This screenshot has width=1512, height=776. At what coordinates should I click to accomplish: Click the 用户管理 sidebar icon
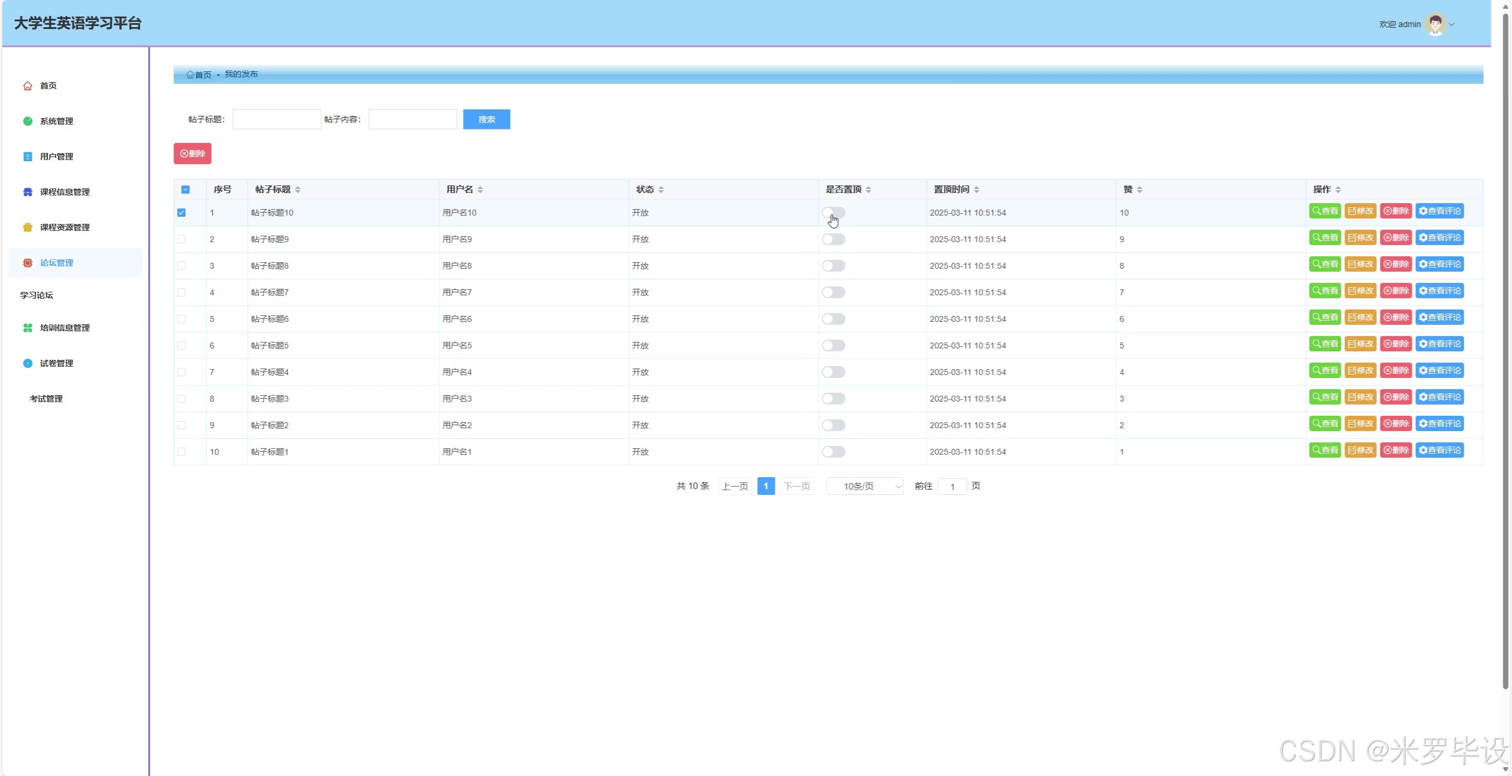28,156
